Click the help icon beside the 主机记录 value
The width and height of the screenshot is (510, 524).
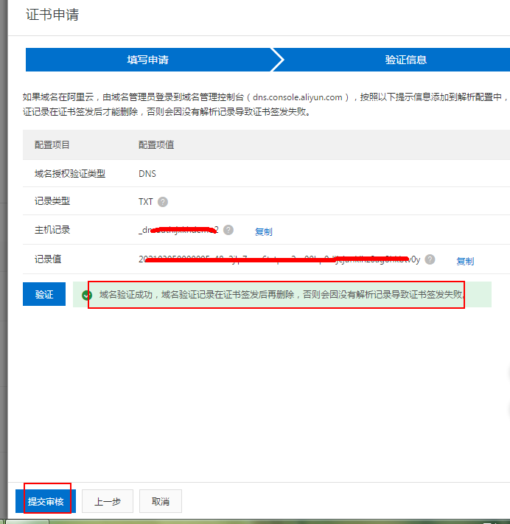tap(228, 230)
